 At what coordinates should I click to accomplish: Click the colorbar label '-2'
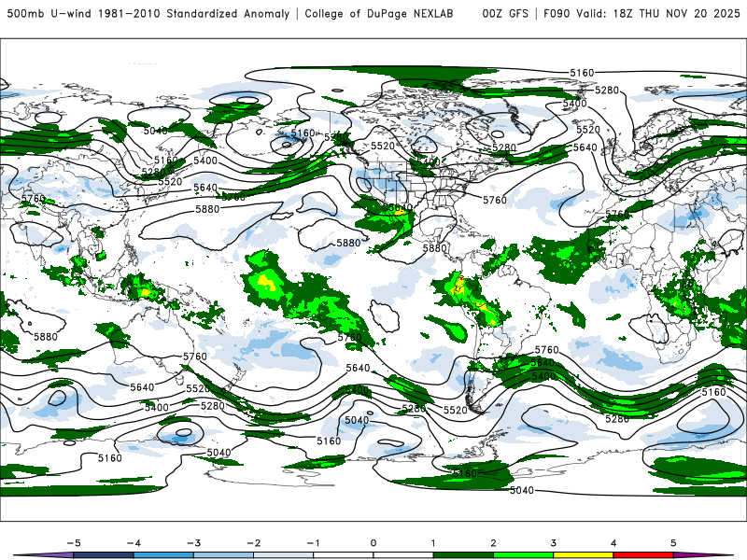click(253, 543)
